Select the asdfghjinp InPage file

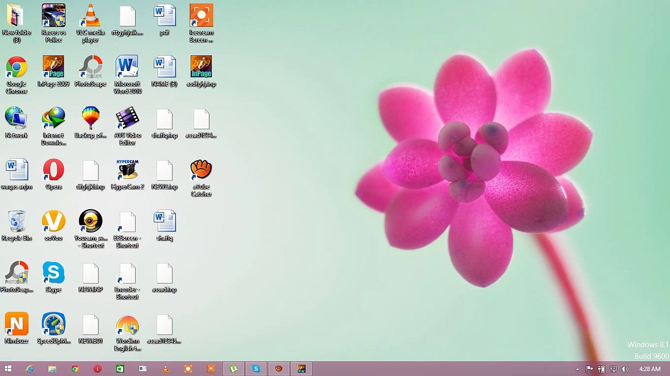point(201,71)
